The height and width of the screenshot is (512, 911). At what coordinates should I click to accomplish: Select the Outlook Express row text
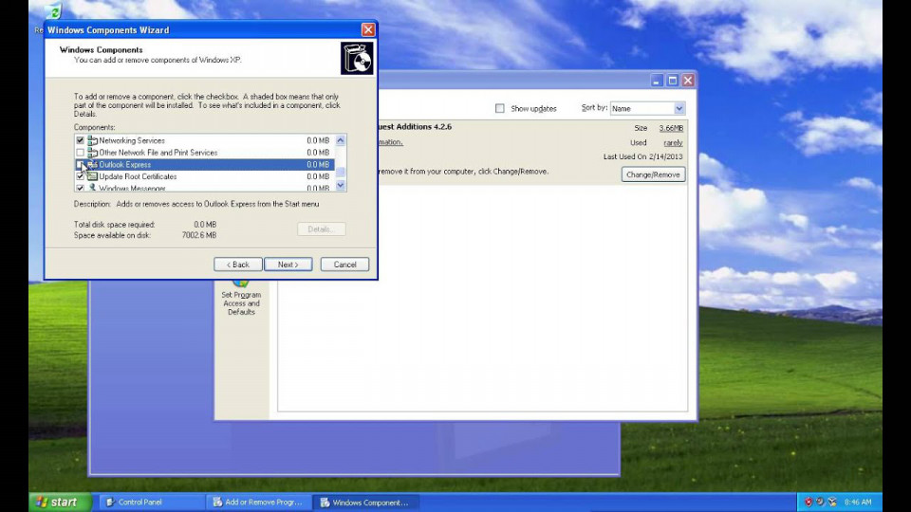coord(125,165)
